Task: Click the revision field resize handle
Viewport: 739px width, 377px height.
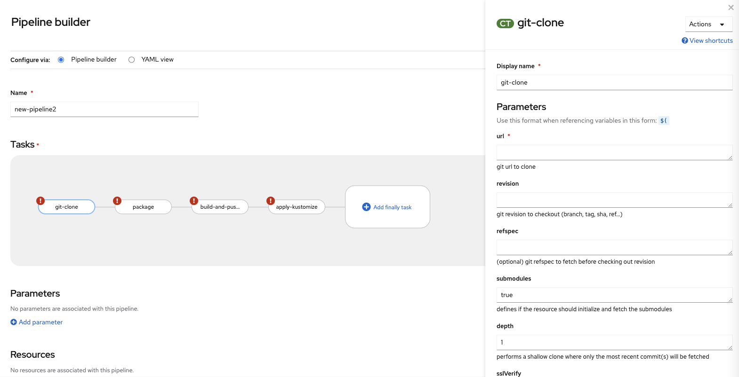Action: 730,205
